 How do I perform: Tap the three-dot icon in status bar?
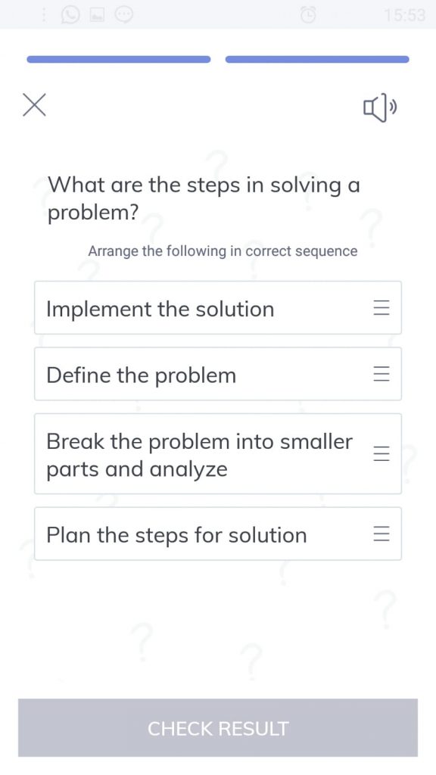tap(44, 15)
